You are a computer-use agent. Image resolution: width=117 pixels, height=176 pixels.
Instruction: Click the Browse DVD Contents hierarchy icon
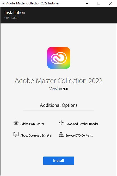61,134
